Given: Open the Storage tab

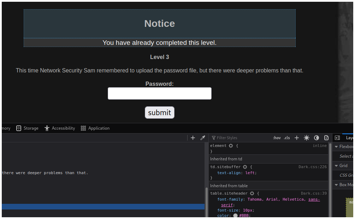Looking at the screenshot, I should (x=28, y=128).
